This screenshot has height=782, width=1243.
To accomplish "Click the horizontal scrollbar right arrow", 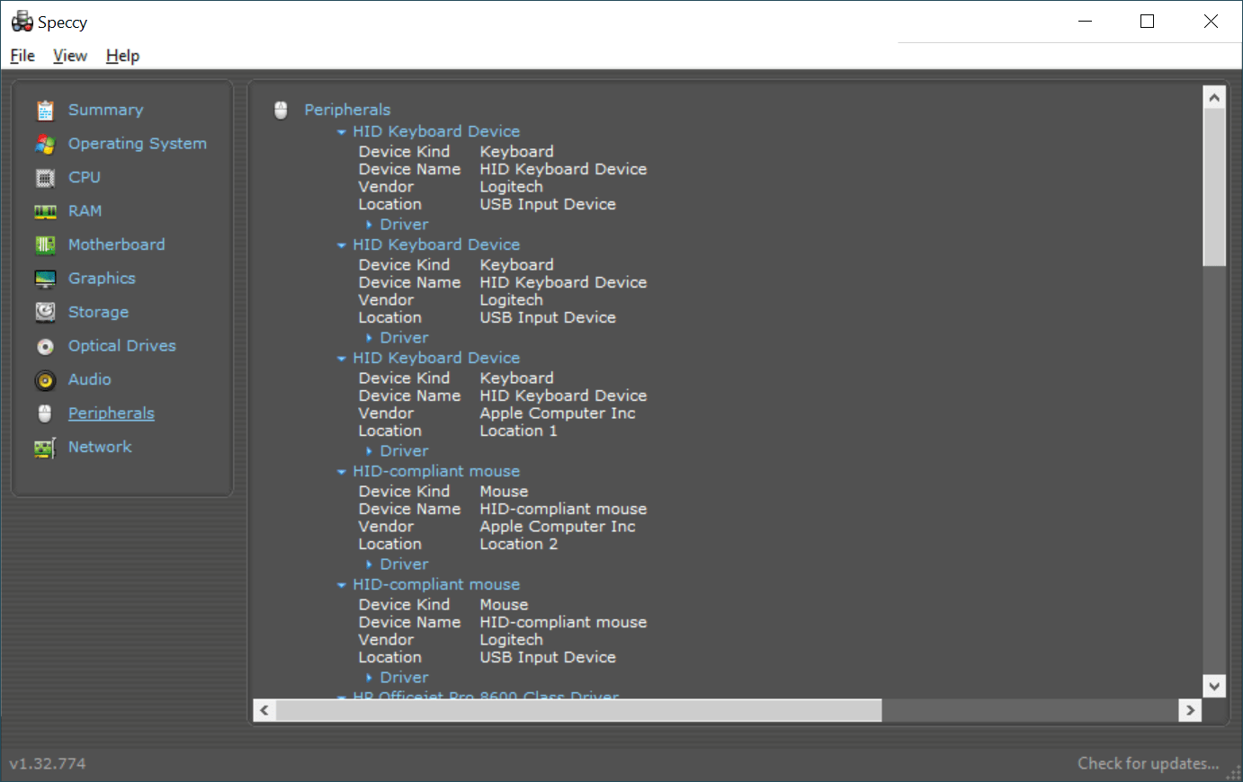I will point(1190,710).
